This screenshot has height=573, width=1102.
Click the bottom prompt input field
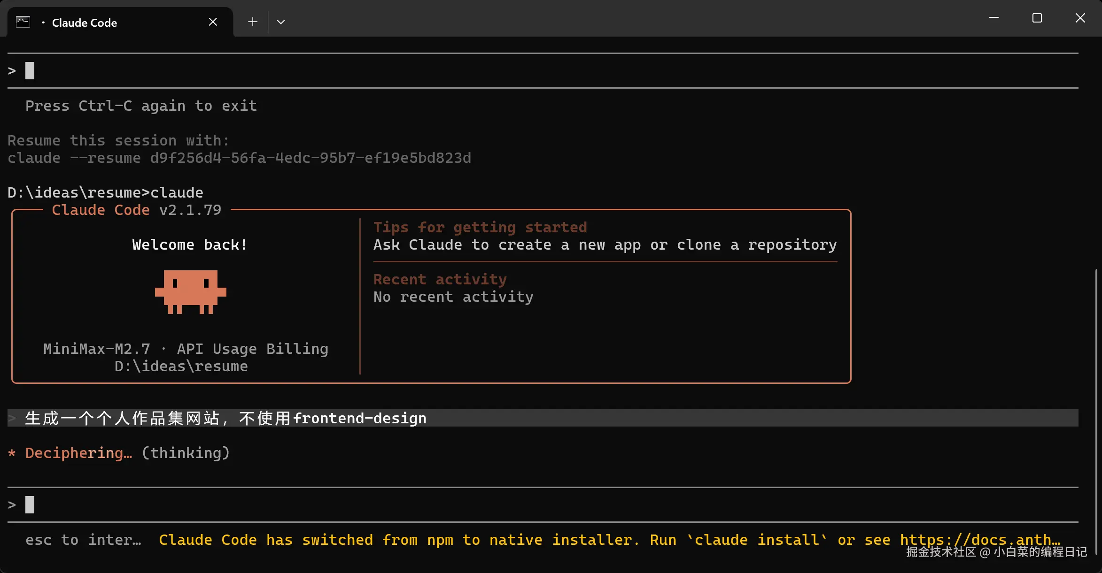(282, 505)
